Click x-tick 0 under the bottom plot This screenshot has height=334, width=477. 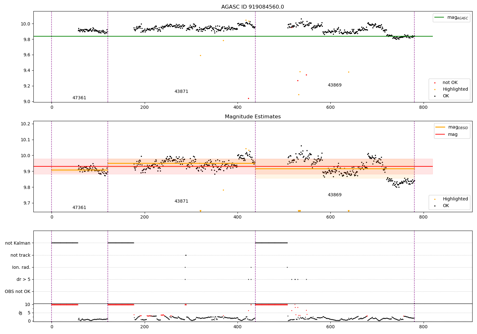click(52, 327)
